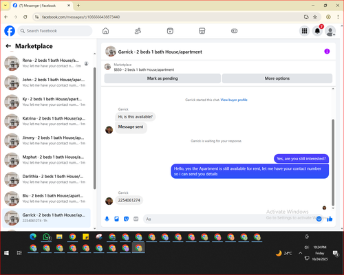Viewport: 344px width, 275px height.
Task: Click the Aa message input field
Action: (229, 219)
